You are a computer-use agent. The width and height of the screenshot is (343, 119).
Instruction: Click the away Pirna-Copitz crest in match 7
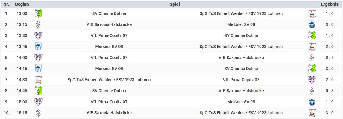[312, 80]
